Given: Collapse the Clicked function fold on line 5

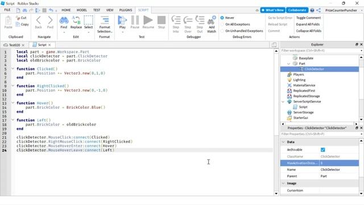Looking at the screenshot, I should click(13, 68).
